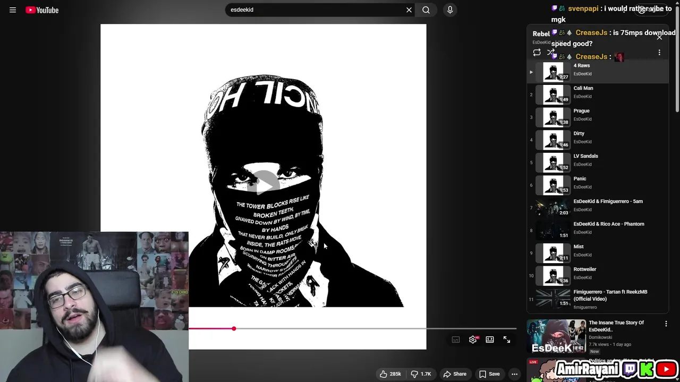The image size is (680, 382).
Task: Switch player to theater mode
Action: tap(490, 340)
